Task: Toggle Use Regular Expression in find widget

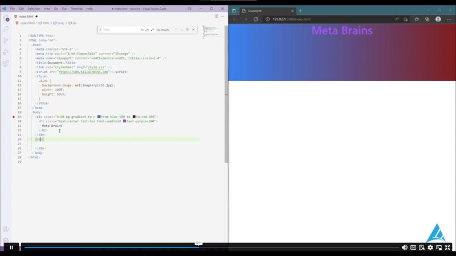Action: 152,30
